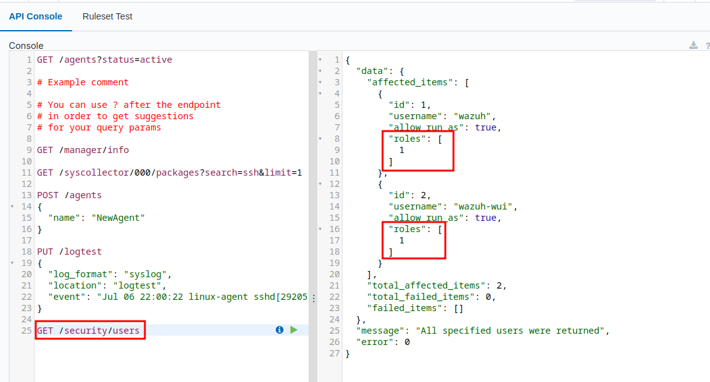Click the "id": 1 response line

pyautogui.click(x=410, y=105)
